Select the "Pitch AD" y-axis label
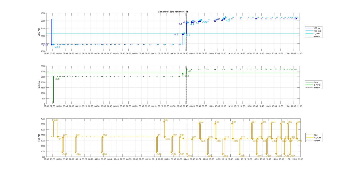Screen dimensions: 356x176 click(39, 85)
